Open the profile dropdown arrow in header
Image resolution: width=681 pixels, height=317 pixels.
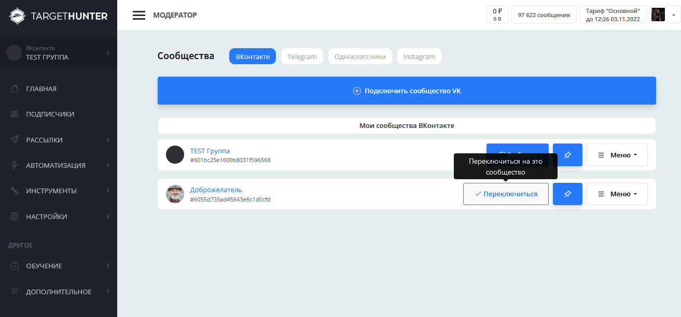click(x=673, y=15)
